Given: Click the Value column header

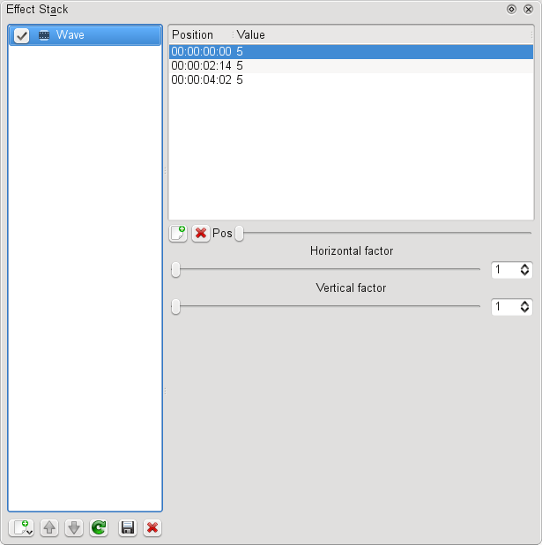Looking at the screenshot, I should [383, 34].
